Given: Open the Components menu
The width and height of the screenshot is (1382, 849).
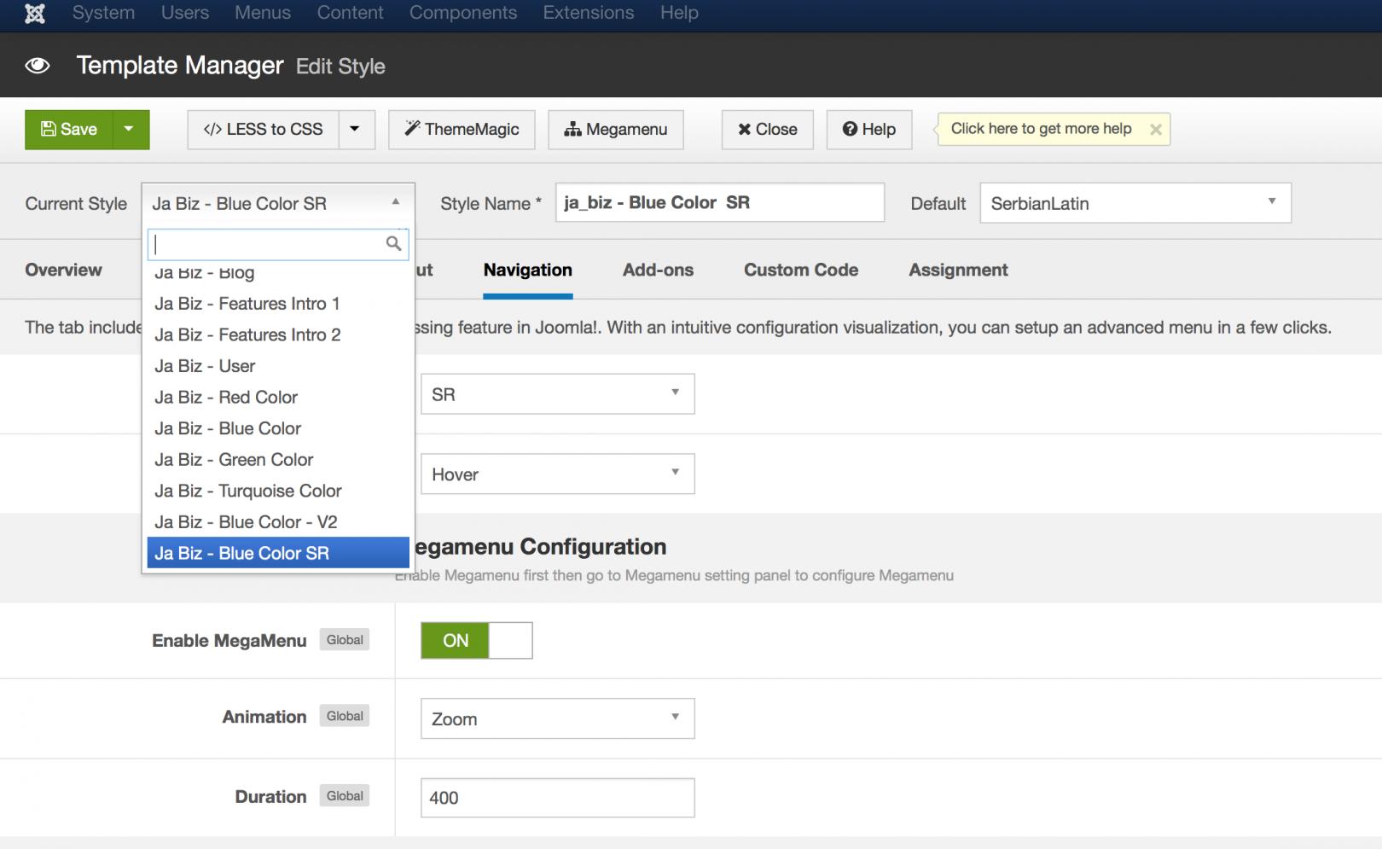Looking at the screenshot, I should 463,13.
